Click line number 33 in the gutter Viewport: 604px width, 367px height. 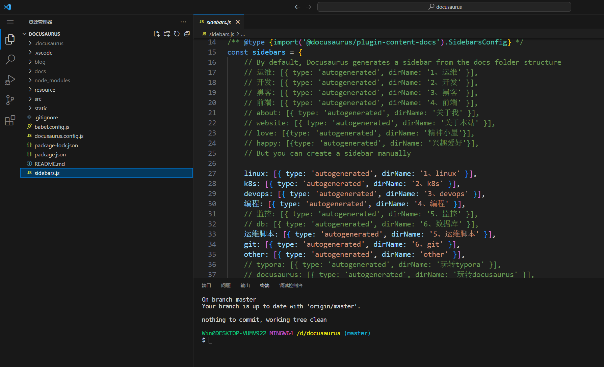(x=212, y=234)
